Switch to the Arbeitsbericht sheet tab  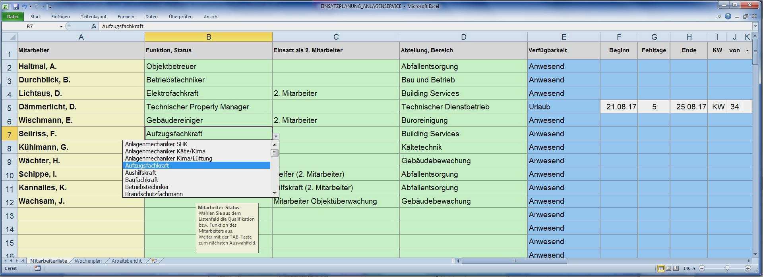click(x=127, y=261)
